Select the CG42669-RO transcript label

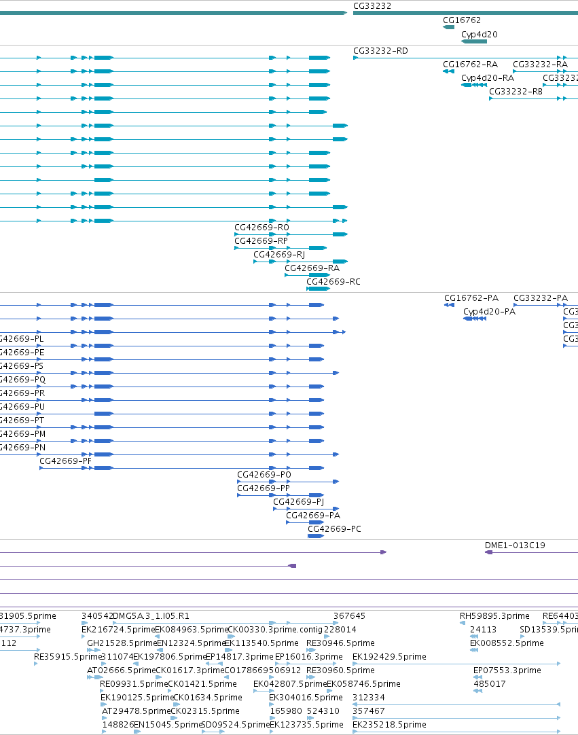tap(261, 228)
